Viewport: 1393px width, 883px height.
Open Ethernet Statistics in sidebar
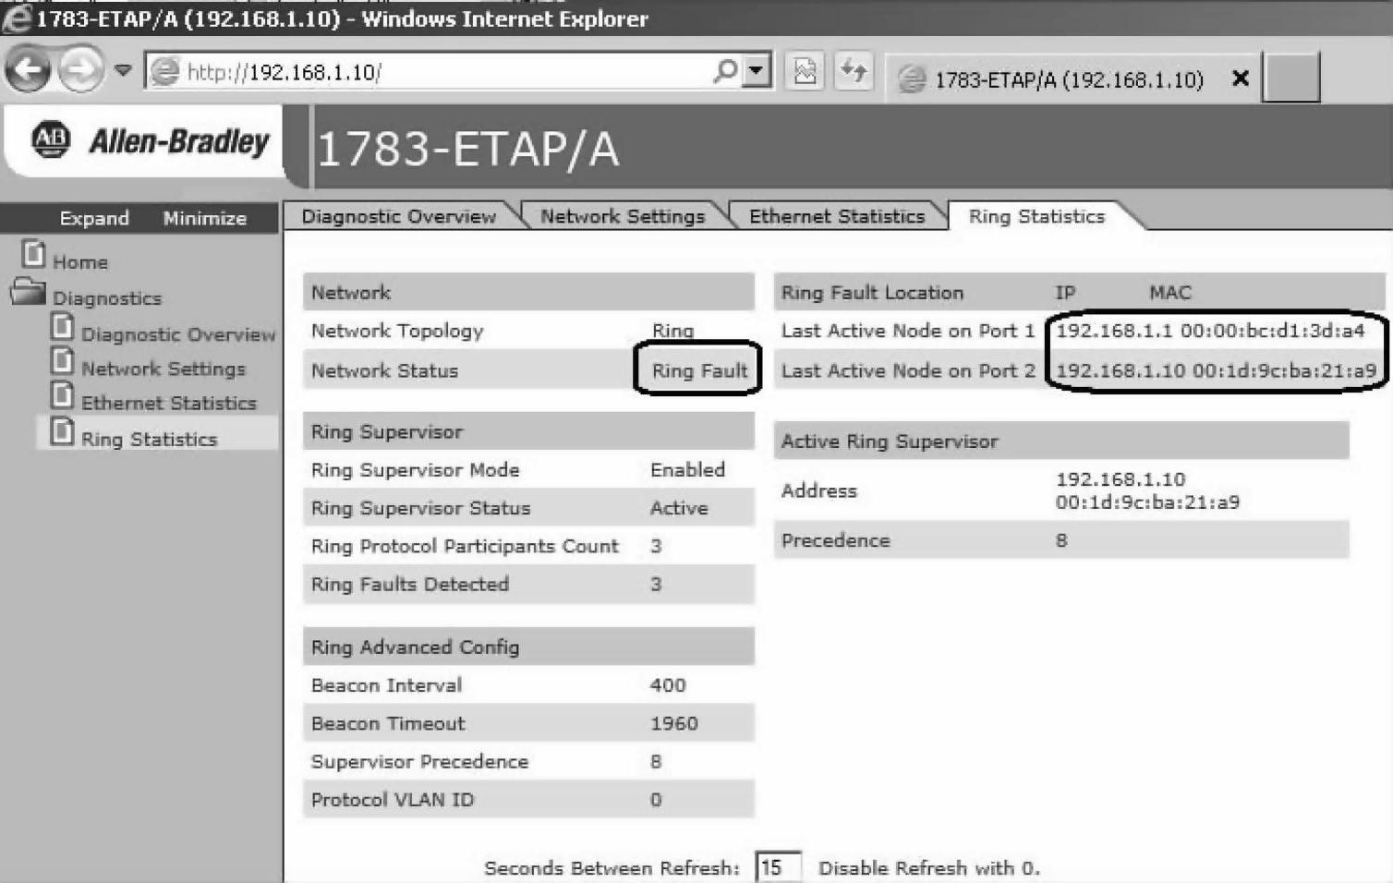[x=169, y=403]
